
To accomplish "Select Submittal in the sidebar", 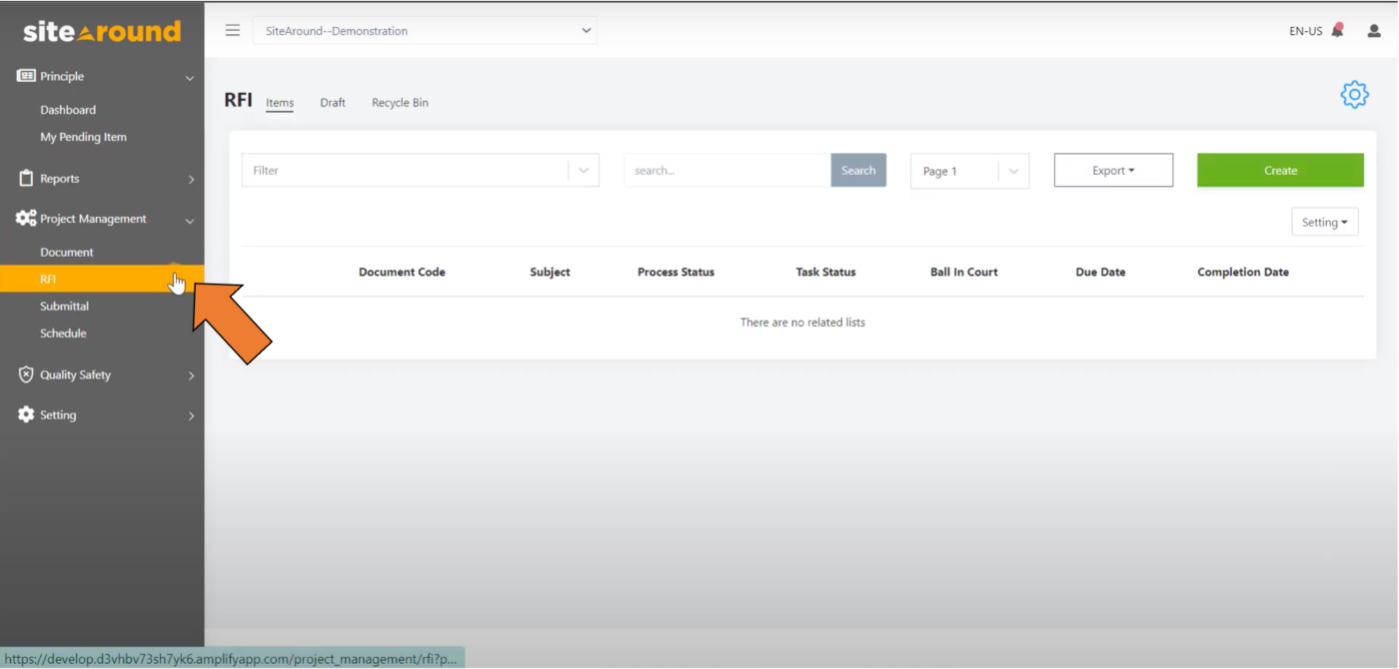I will 64,306.
